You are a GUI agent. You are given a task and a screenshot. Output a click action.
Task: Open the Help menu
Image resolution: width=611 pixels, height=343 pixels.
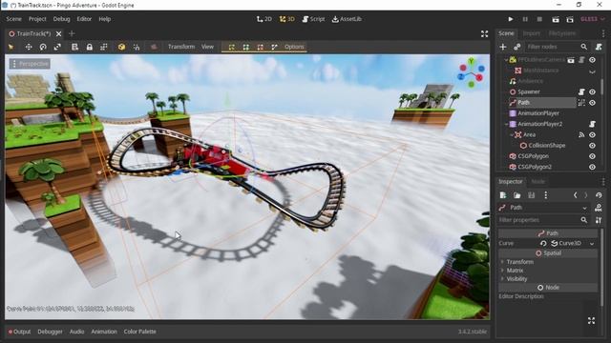coord(105,19)
